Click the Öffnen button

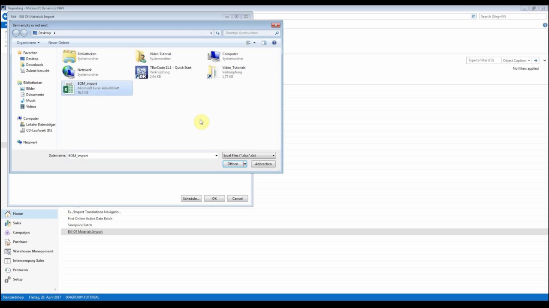[232, 164]
